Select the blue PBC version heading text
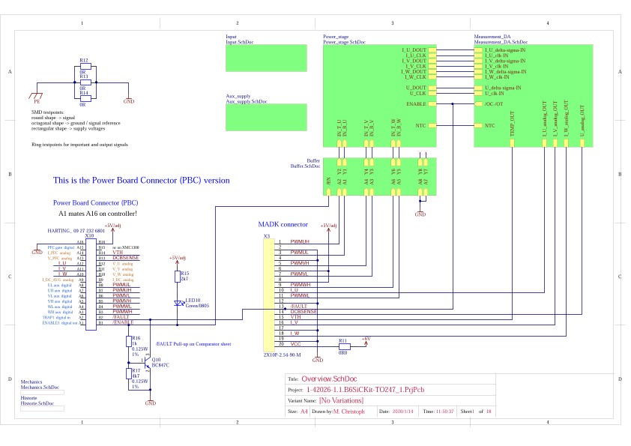Image resolution: width=631 pixels, height=446 pixels. point(142,181)
